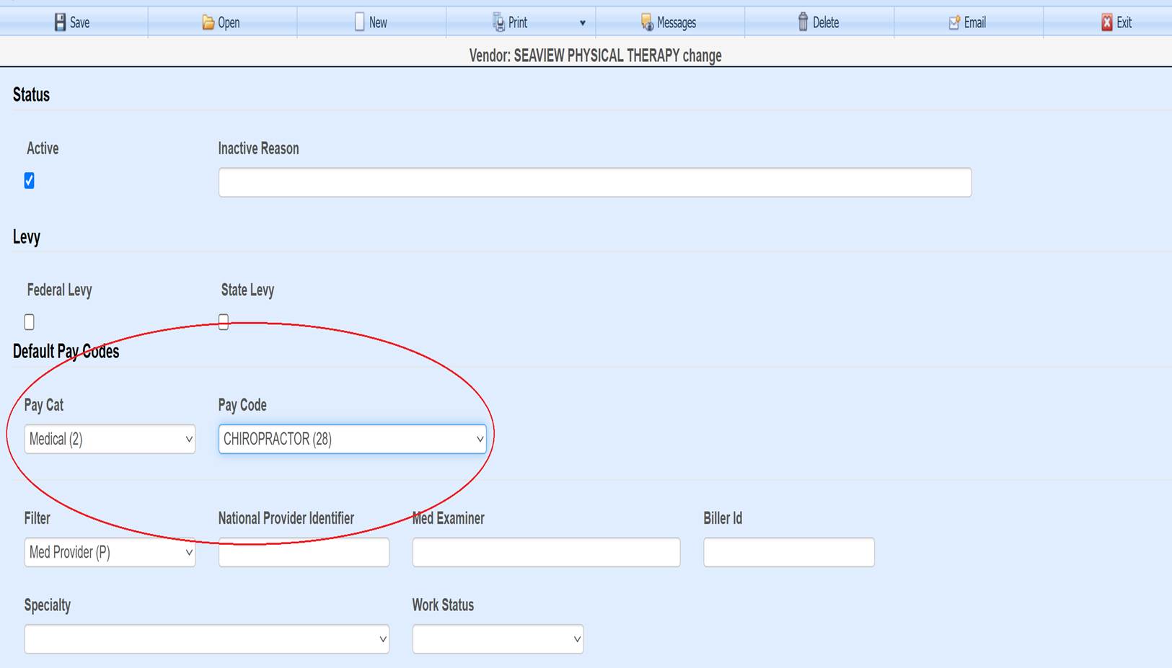This screenshot has width=1172, height=668.
Task: Enable the Federal Levy checkbox
Action: point(30,322)
